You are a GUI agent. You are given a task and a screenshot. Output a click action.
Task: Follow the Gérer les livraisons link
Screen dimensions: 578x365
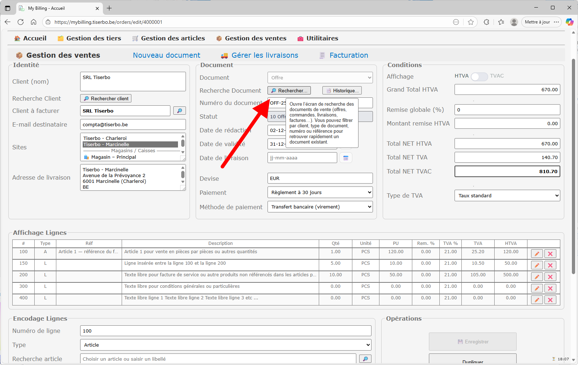pyautogui.click(x=265, y=55)
